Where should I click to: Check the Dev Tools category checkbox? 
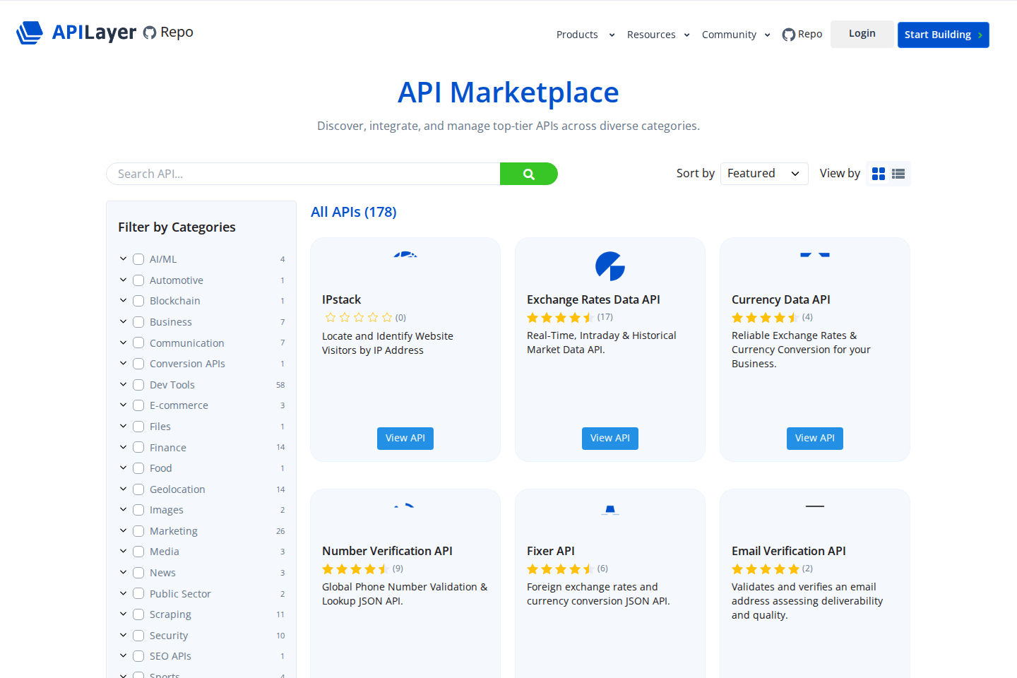point(138,384)
